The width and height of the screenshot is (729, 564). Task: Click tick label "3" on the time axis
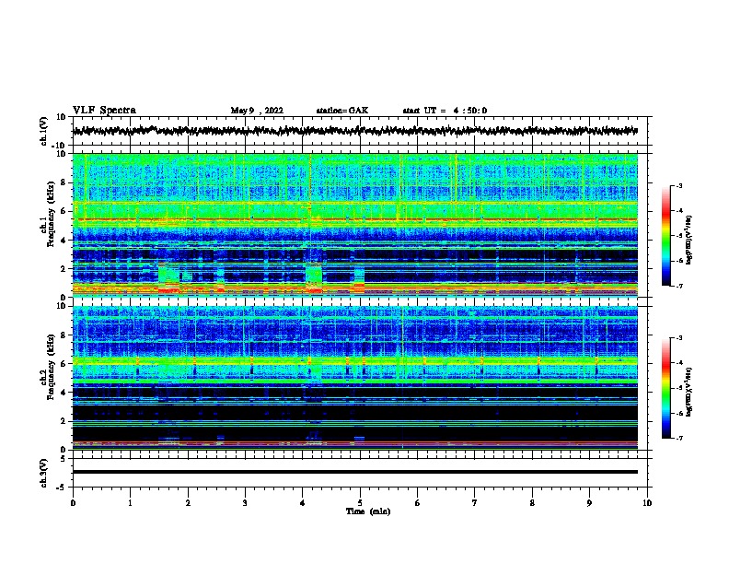click(245, 503)
